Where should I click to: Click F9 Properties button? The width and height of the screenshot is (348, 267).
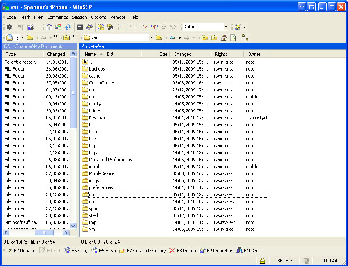coord(216,251)
